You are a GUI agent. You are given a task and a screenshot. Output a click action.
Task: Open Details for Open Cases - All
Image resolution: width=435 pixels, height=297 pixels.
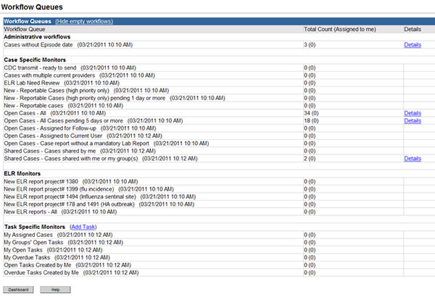point(413,114)
